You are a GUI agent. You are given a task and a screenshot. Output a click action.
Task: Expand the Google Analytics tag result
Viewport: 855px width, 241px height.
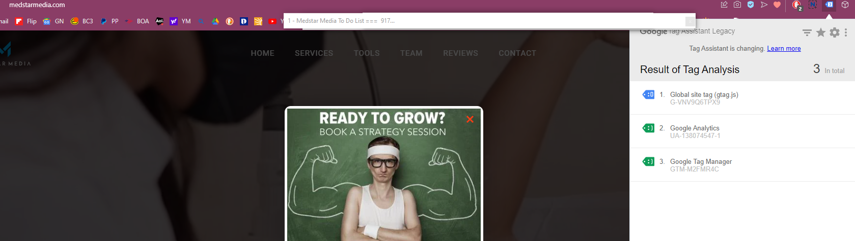coord(742,131)
